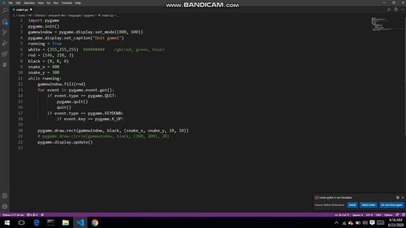Click Install button for pylint
This screenshot has width=406, height=228.
(x=352, y=205)
